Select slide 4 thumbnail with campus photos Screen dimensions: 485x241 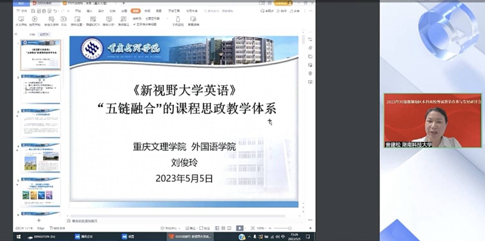pyautogui.click(x=40, y=158)
